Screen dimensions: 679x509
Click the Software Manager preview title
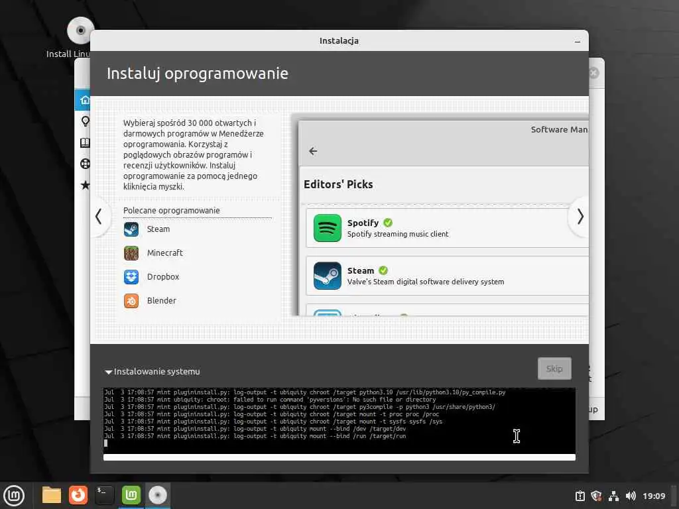[560, 129]
